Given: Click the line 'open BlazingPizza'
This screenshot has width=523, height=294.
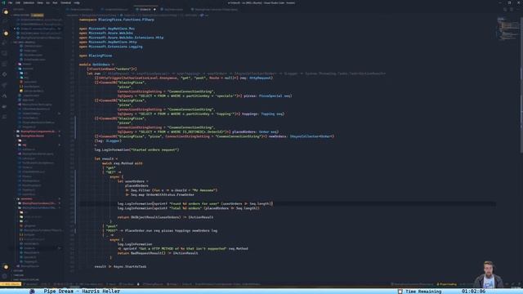Looking at the screenshot, I should click(x=96, y=56).
